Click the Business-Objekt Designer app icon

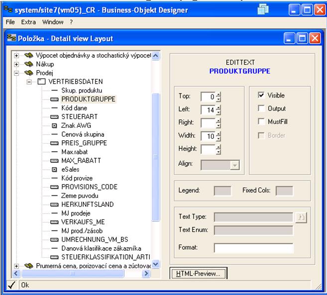(8, 9)
